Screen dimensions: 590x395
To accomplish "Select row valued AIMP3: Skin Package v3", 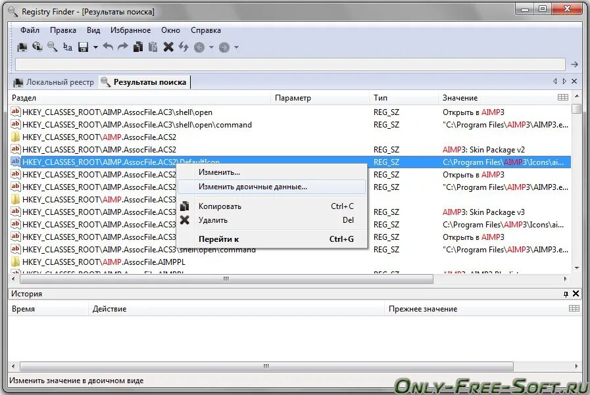I will point(289,212).
